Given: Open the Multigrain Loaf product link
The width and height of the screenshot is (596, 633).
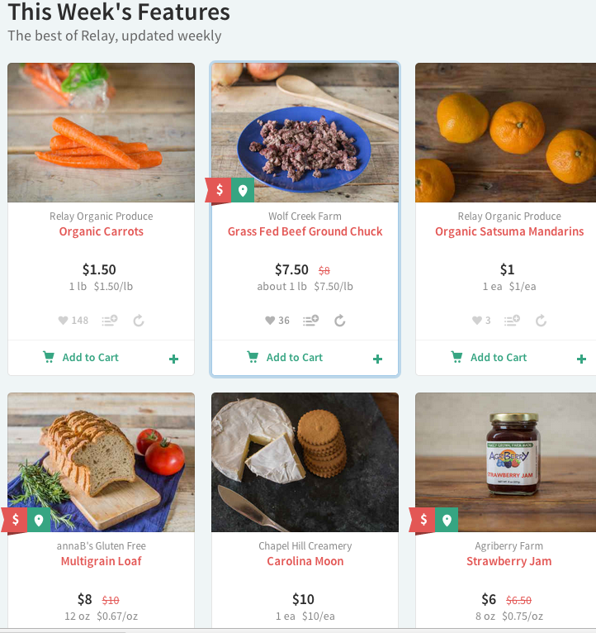Looking at the screenshot, I should (x=101, y=561).
